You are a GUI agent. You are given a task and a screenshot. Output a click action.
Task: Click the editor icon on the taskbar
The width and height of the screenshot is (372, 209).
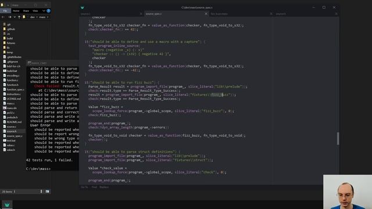7,204
